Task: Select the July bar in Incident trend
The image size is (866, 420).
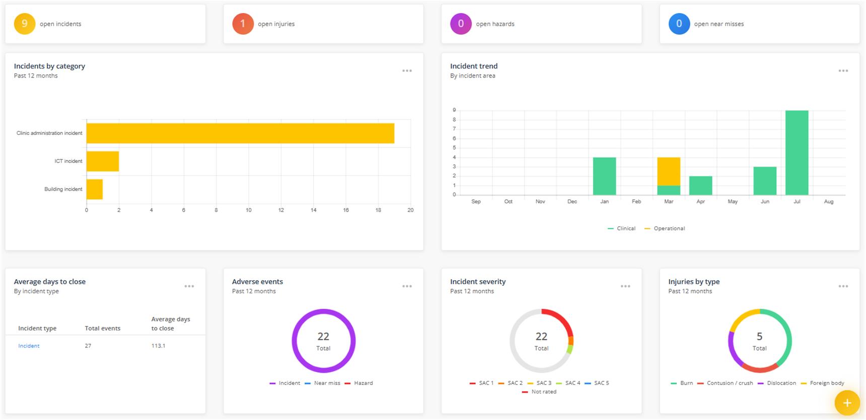Action: (x=797, y=152)
